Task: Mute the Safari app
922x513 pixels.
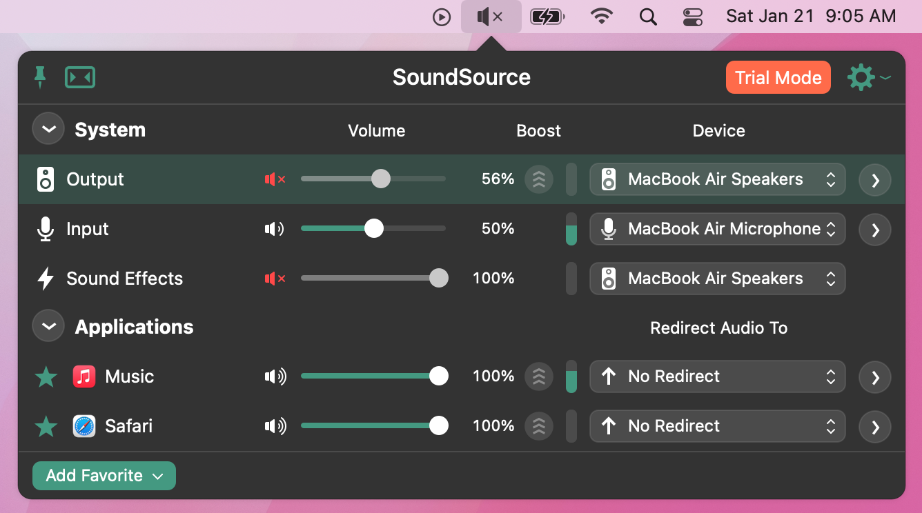Action: (x=275, y=426)
